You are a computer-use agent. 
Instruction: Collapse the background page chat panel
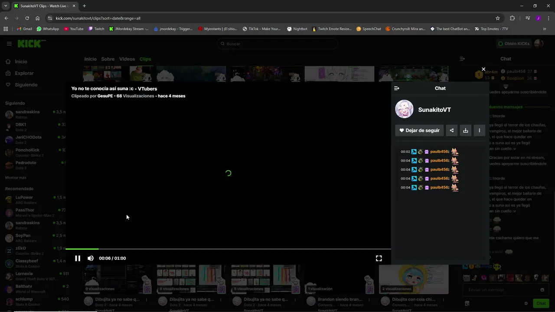[462, 59]
